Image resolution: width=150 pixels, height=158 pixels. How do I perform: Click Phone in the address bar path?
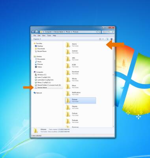[x=68, y=32]
